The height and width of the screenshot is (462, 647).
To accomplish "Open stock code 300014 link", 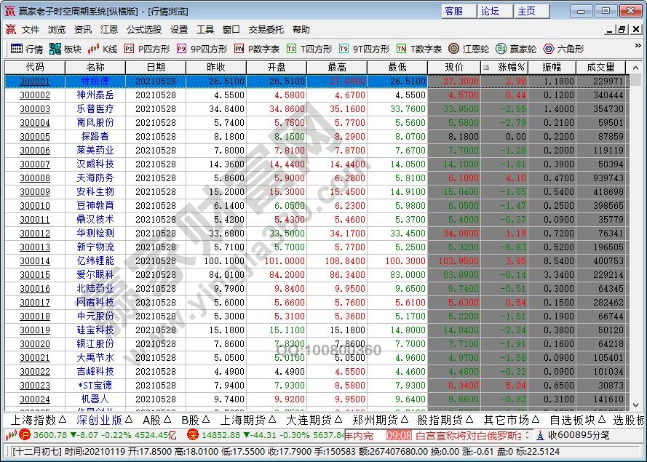I will [x=34, y=260].
